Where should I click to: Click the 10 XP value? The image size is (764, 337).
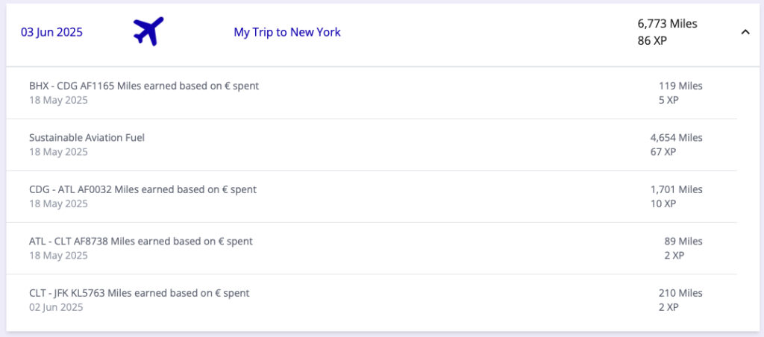663,203
